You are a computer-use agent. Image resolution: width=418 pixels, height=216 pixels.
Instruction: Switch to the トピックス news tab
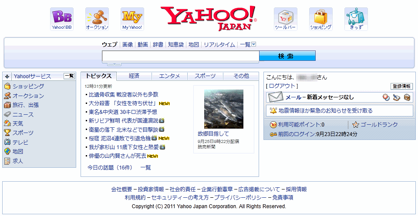pos(99,76)
